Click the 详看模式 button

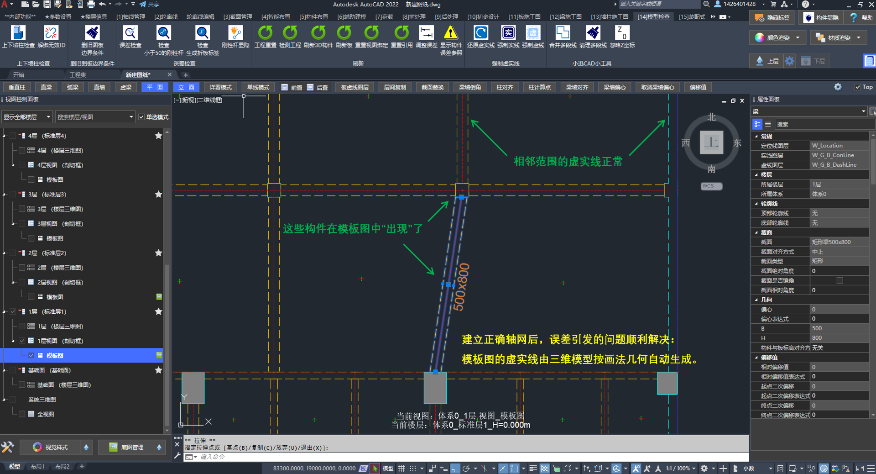tap(220, 87)
